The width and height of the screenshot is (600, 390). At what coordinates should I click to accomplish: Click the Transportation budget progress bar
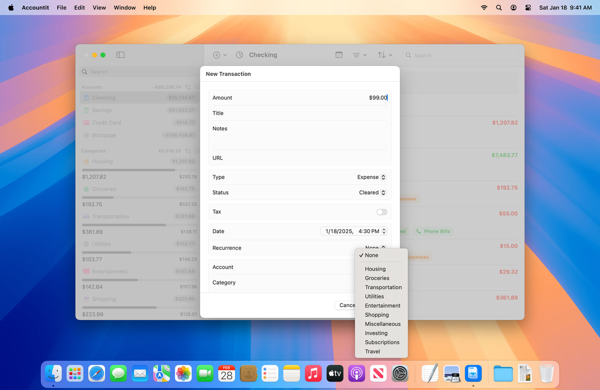tap(139, 225)
